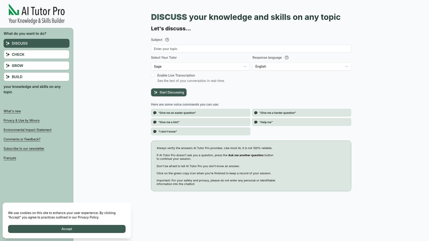
Task: Click the "Select Your Tutor" label
Action: coord(164,58)
